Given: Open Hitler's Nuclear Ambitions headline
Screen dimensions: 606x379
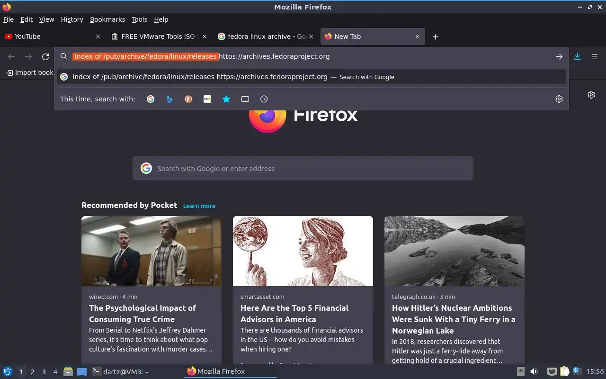Looking at the screenshot, I should click(454, 319).
